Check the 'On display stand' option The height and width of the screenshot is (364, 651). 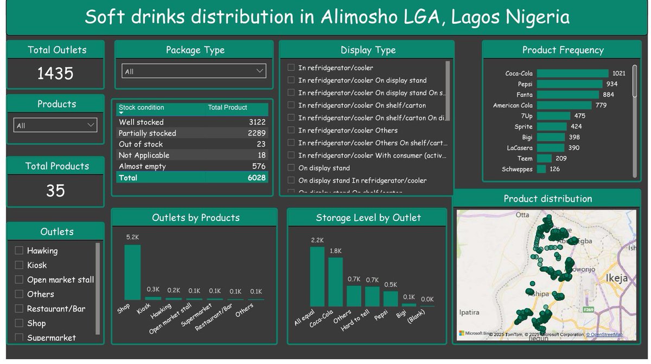point(291,168)
